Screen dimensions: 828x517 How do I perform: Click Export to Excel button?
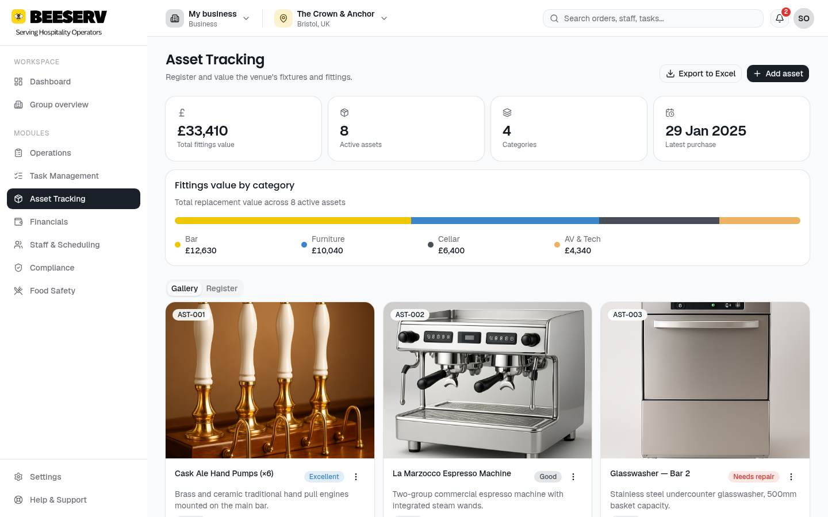pyautogui.click(x=700, y=74)
